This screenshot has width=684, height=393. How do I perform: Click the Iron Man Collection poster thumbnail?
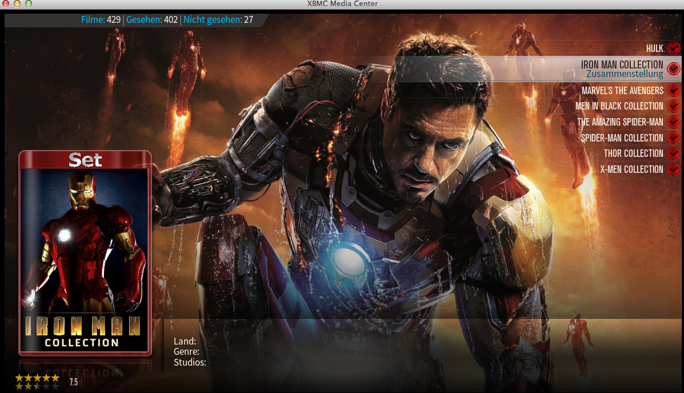point(85,260)
